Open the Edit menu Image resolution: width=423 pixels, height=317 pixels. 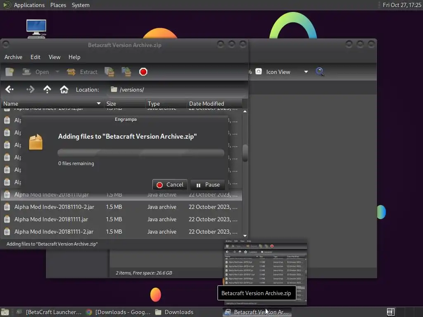click(36, 57)
